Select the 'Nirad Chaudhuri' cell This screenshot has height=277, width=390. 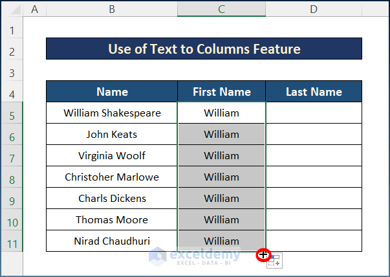pyautogui.click(x=112, y=241)
